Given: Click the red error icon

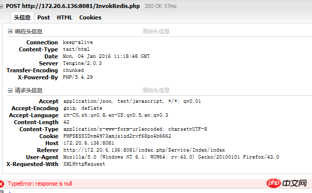Looking at the screenshot, I should [x=1, y=184].
